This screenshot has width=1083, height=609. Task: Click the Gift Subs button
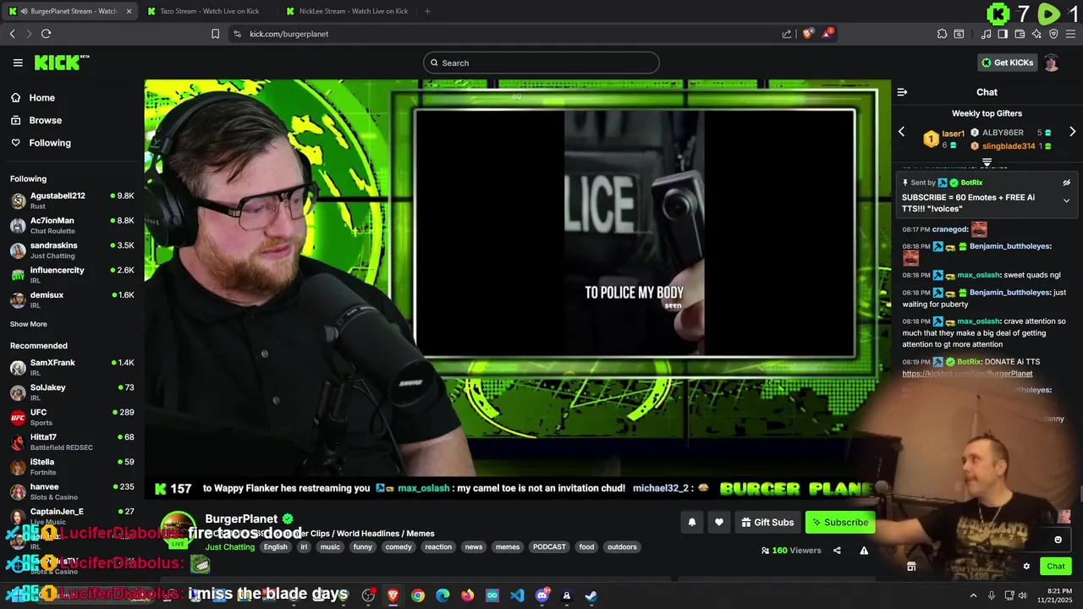(767, 523)
